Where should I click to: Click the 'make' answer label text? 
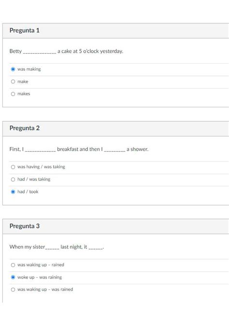(x=23, y=82)
